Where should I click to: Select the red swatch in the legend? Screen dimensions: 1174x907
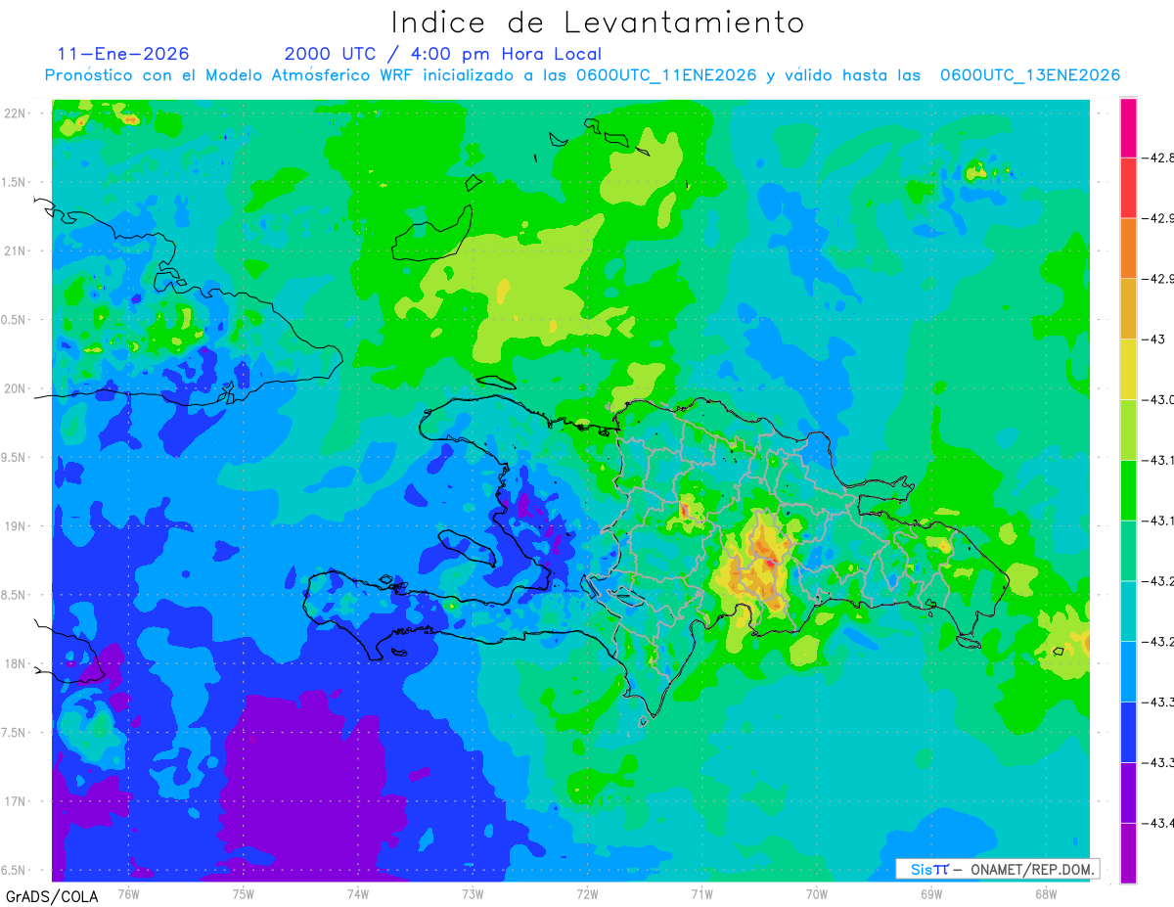click(x=1128, y=188)
